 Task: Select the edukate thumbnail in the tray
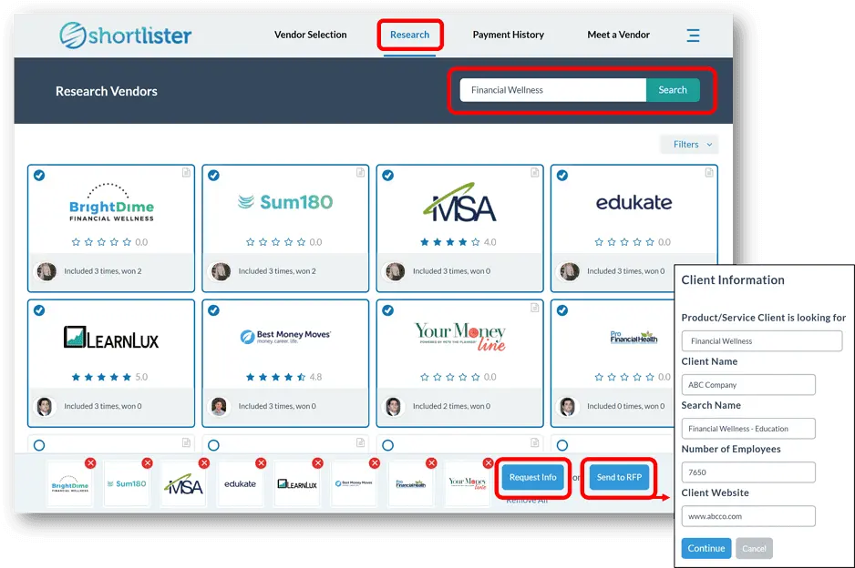coord(240,484)
